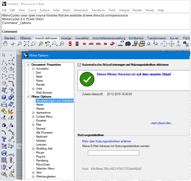191x181 pixels.
Task: Select Mesh in Document Properties tree
Action: [x=39, y=77]
